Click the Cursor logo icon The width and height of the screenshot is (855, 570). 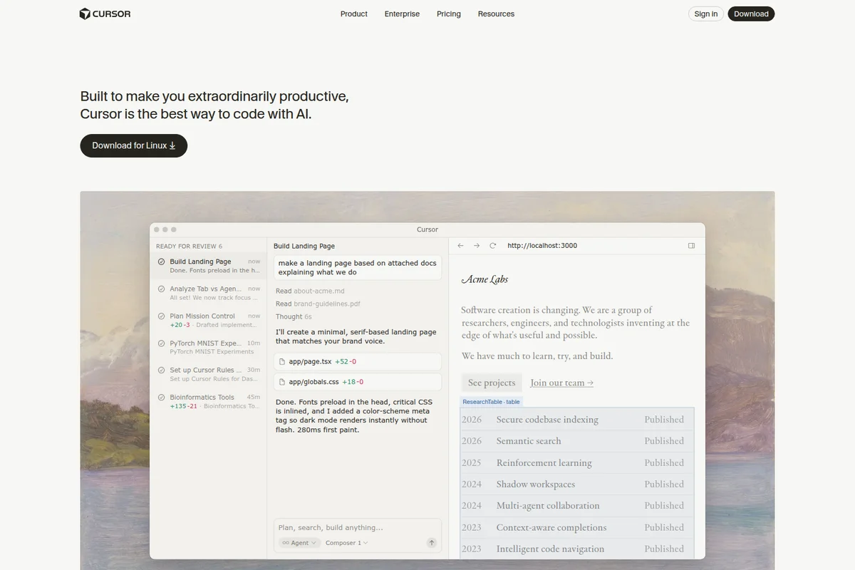(84, 14)
